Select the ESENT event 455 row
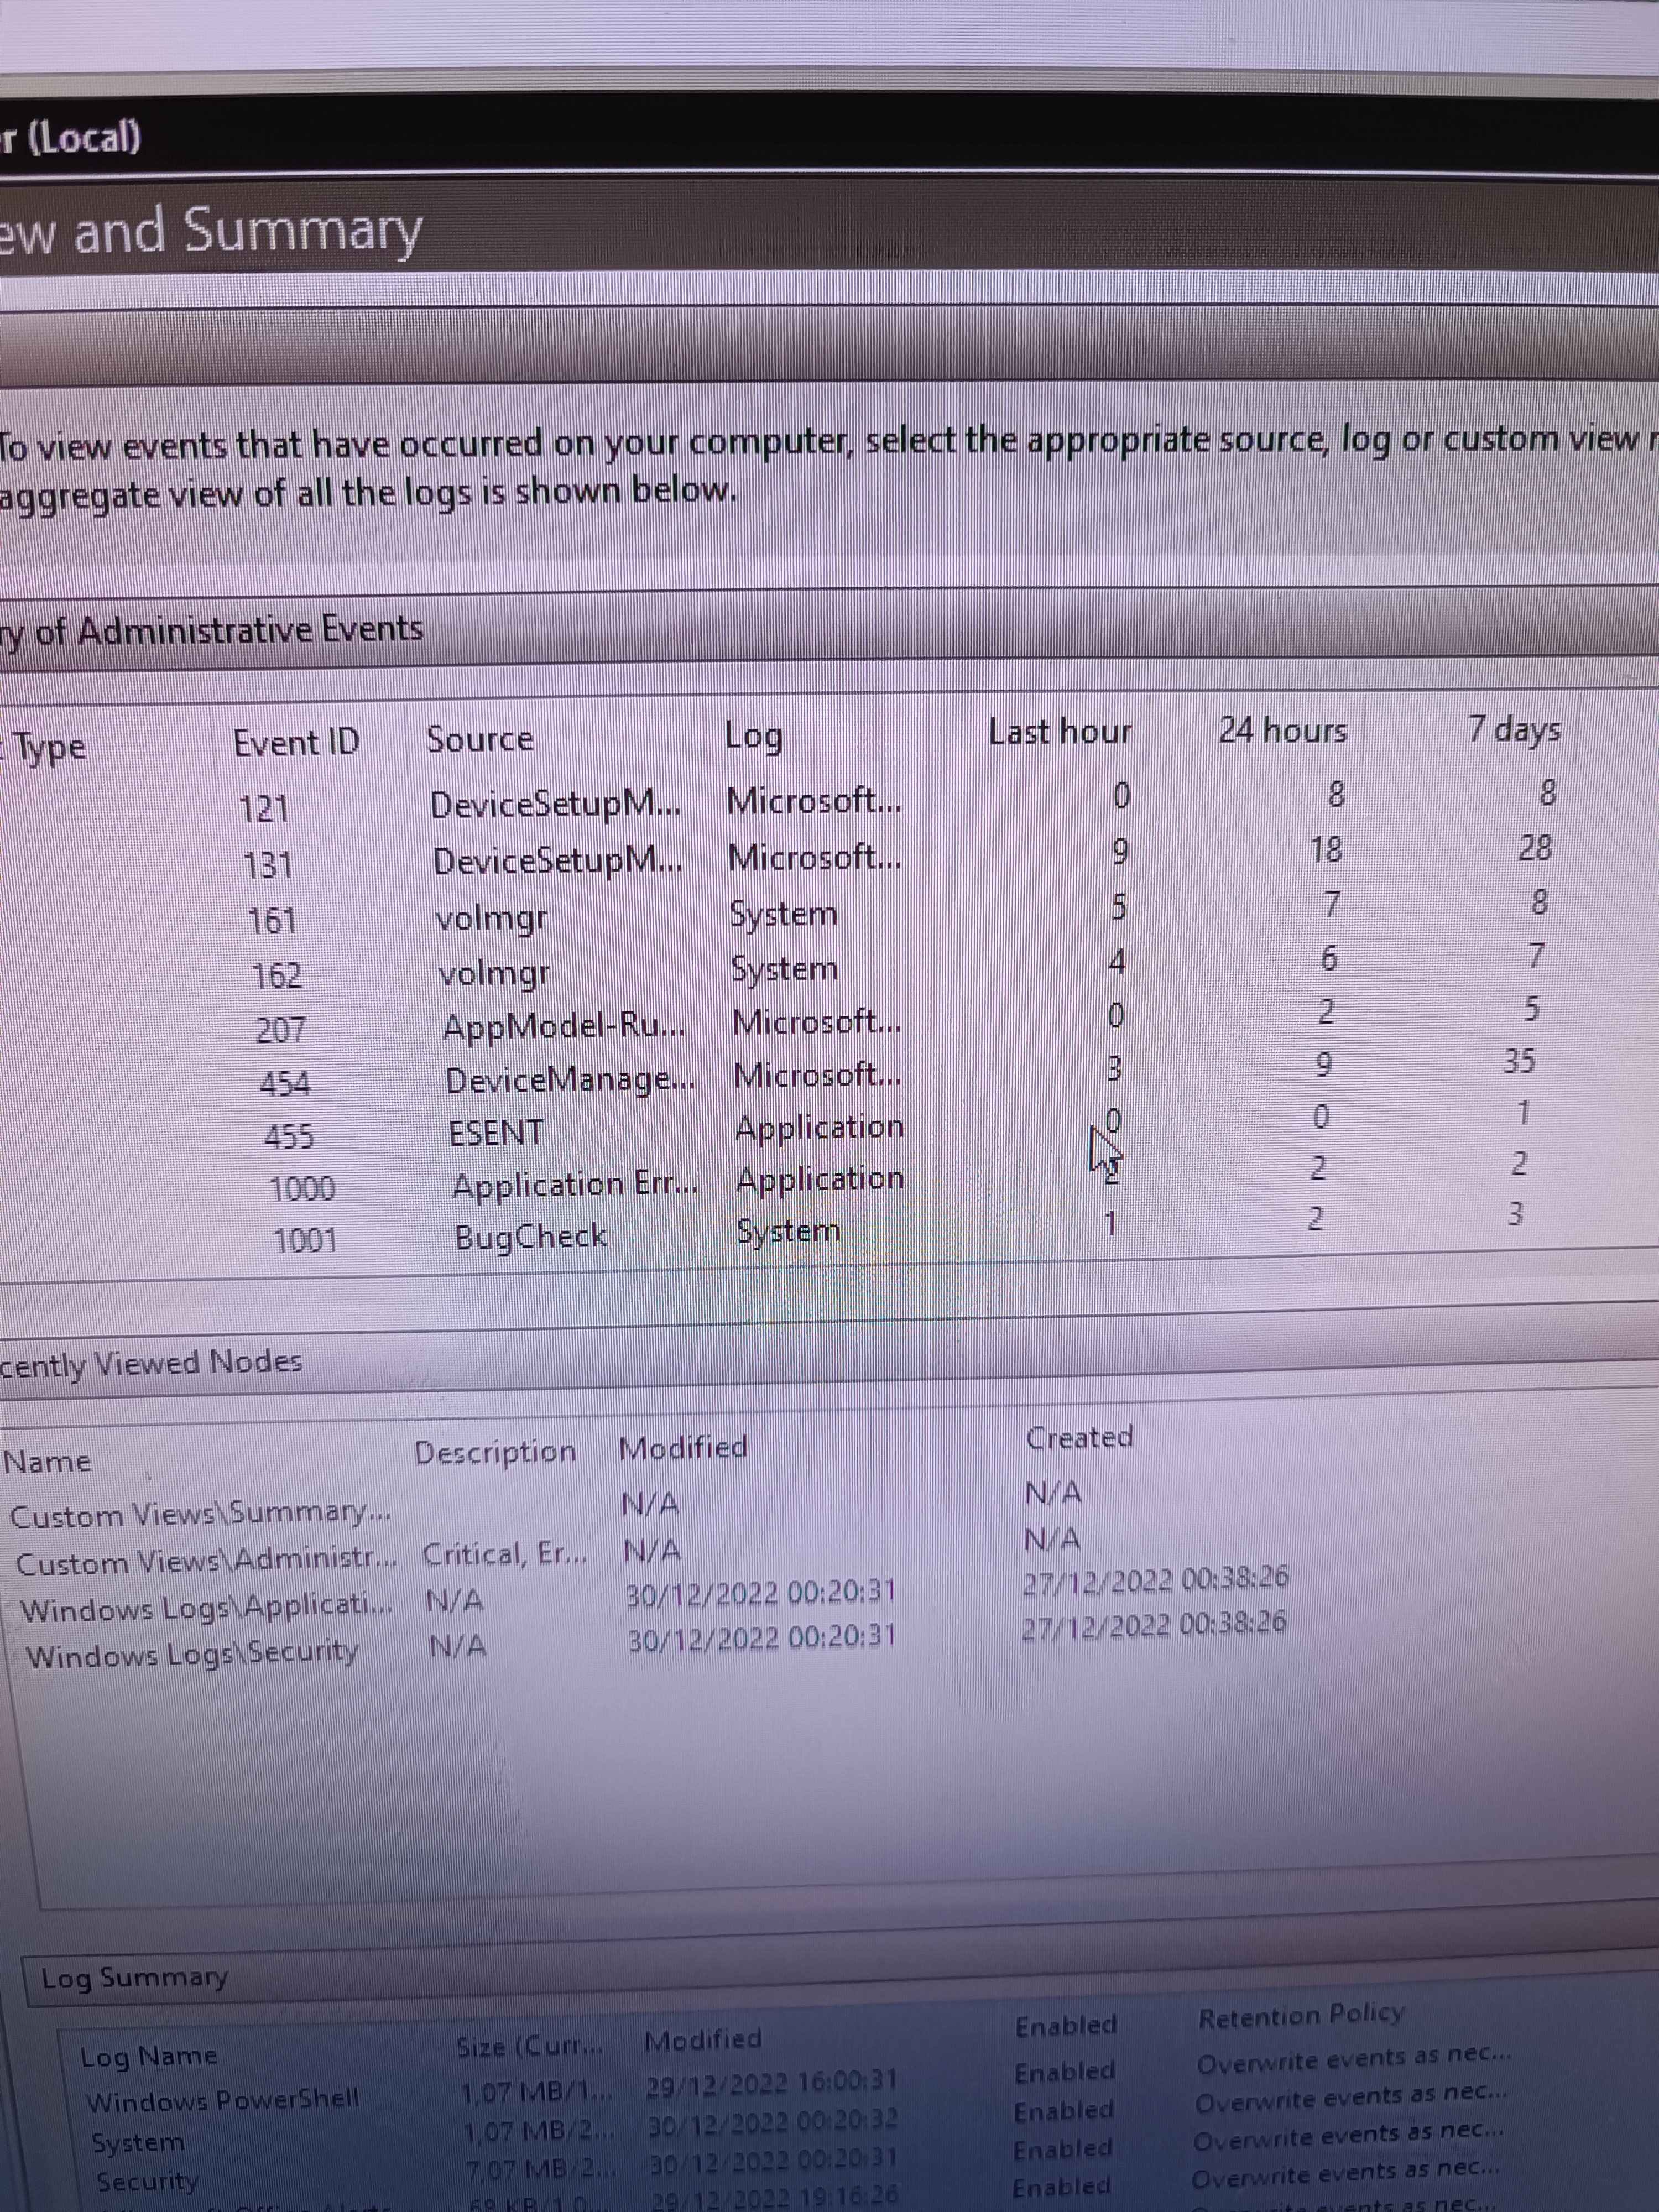 [x=496, y=1133]
